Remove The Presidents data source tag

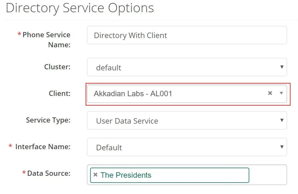[x=95, y=175]
